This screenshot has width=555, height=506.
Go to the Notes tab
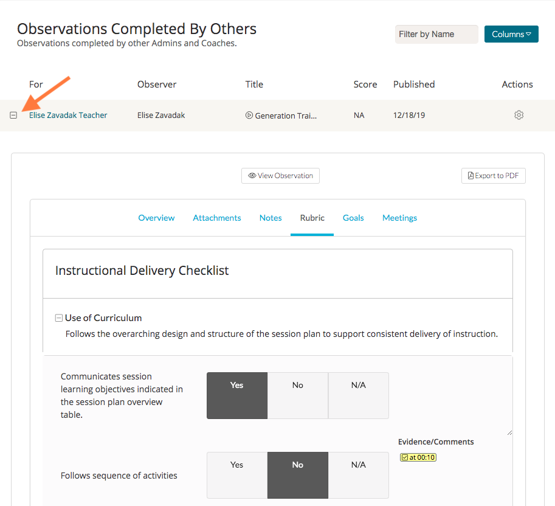[271, 218]
